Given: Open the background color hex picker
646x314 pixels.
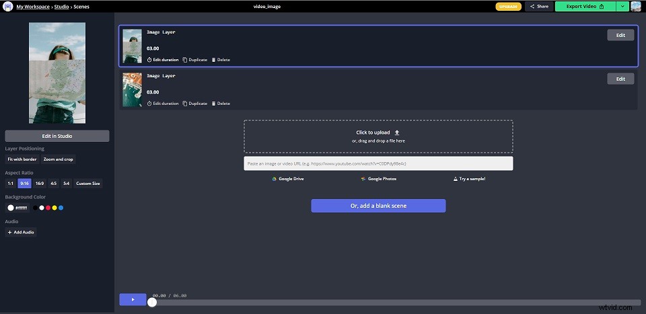Looking at the screenshot, I should tap(17, 208).
